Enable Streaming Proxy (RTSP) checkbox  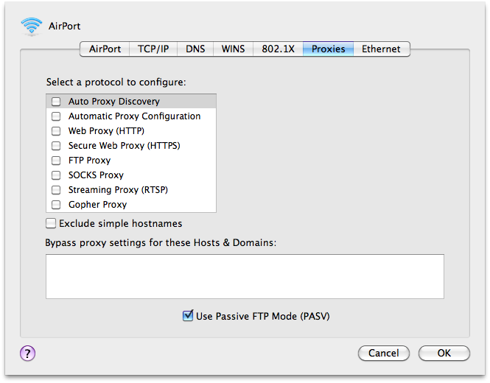tap(56, 189)
